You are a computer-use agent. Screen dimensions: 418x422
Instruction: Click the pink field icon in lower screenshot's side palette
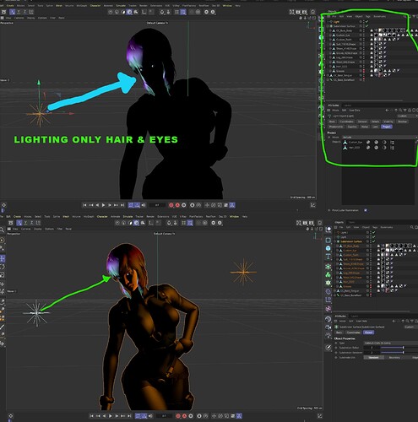(328, 309)
